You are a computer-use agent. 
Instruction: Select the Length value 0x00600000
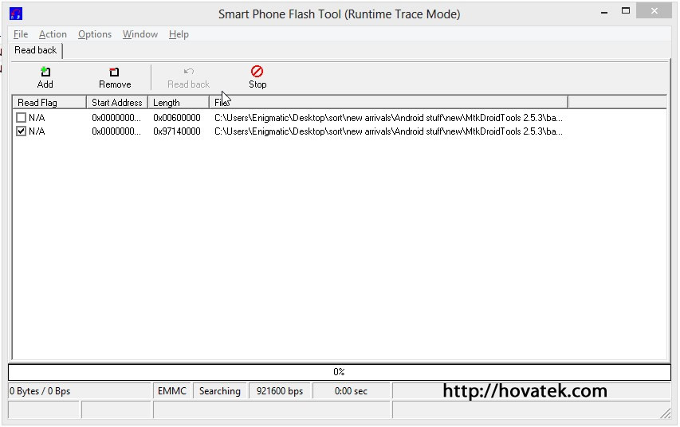(177, 117)
